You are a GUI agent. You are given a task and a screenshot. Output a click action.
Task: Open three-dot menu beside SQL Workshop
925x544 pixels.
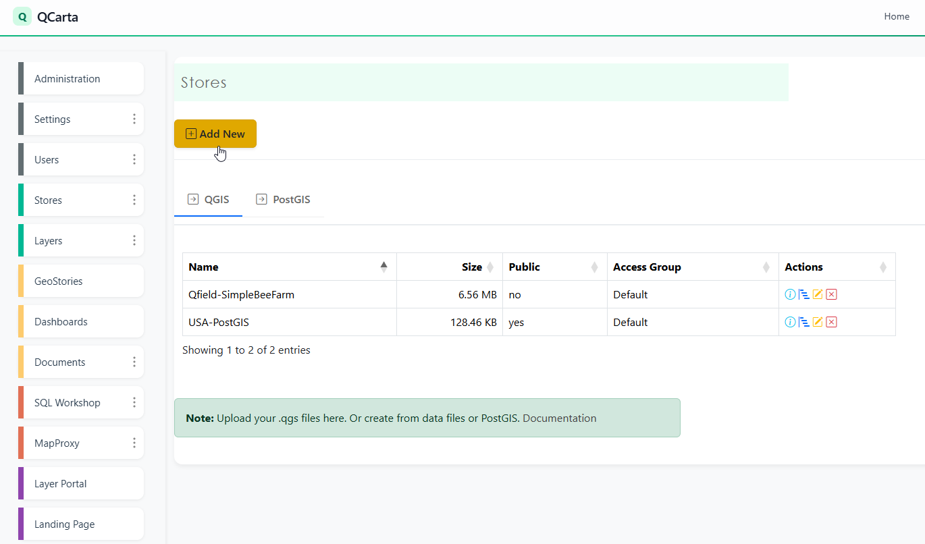pos(134,402)
